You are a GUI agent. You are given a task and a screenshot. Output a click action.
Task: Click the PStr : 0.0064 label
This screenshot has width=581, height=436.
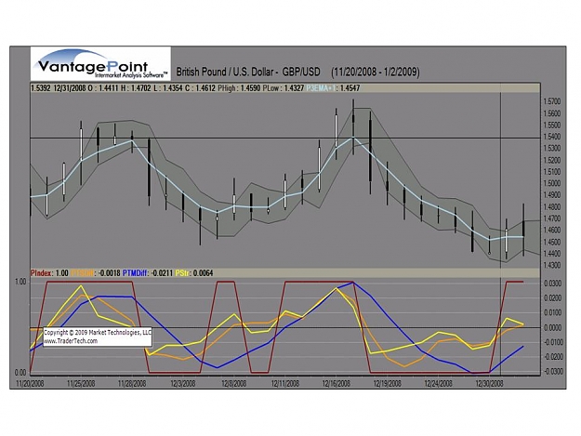click(x=194, y=273)
